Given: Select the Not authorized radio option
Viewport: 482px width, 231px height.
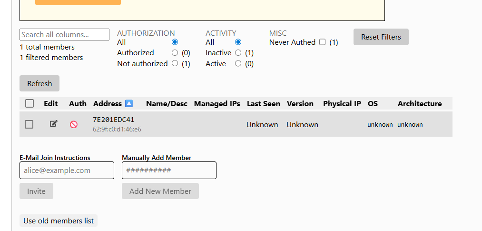Looking at the screenshot, I should coord(175,63).
